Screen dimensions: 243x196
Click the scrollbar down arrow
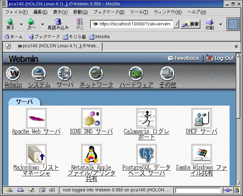[x=238, y=183]
